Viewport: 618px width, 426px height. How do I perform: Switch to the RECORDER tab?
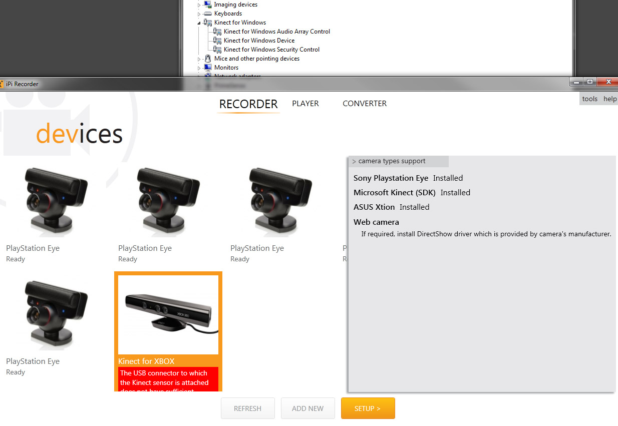pyautogui.click(x=248, y=104)
